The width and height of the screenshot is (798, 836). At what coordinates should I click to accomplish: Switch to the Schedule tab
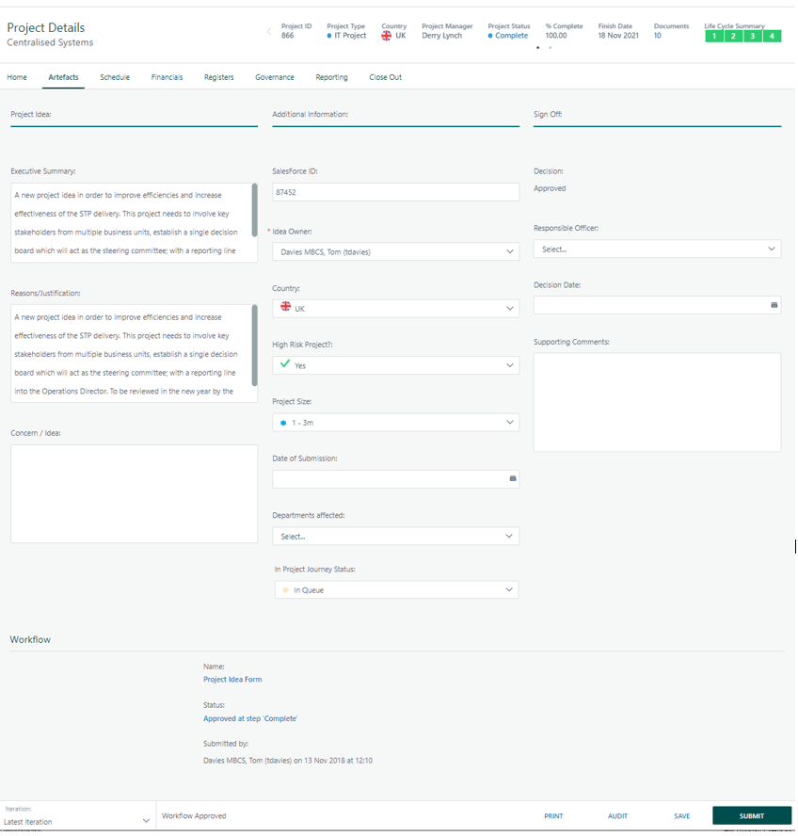click(x=115, y=77)
